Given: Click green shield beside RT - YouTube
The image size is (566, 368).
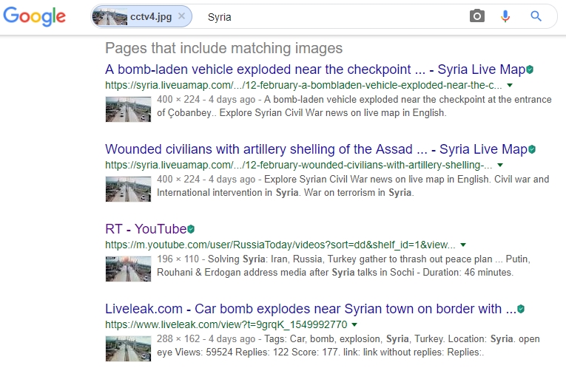Looking at the screenshot, I should 191,229.
